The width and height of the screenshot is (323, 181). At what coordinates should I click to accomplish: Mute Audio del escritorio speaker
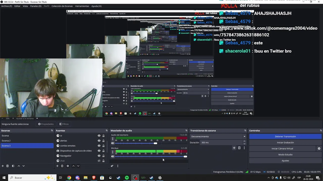113,143
